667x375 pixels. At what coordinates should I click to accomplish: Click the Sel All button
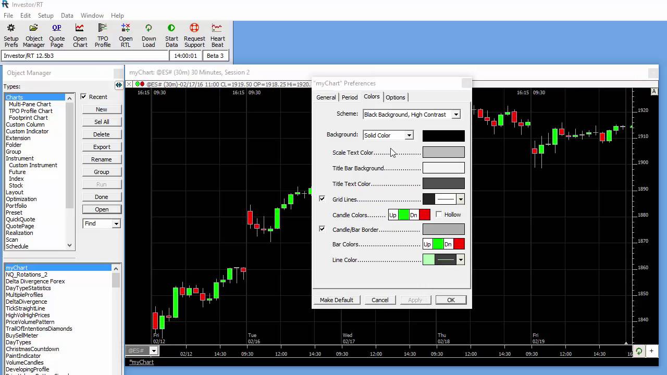coord(102,122)
